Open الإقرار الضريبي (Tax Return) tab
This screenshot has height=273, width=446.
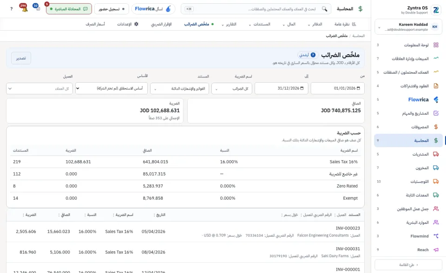pos(161,24)
